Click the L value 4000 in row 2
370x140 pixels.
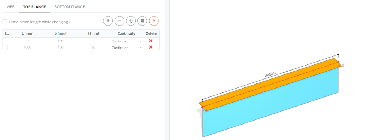point(27,47)
